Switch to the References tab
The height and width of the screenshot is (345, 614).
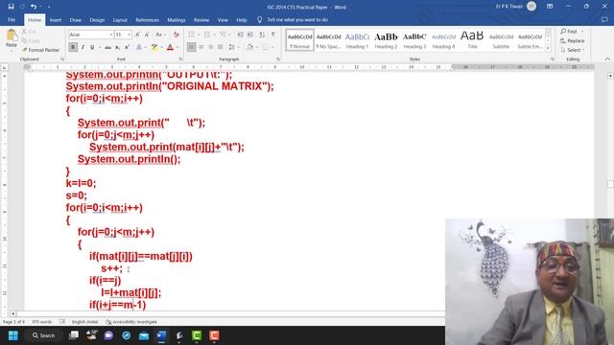pyautogui.click(x=147, y=20)
